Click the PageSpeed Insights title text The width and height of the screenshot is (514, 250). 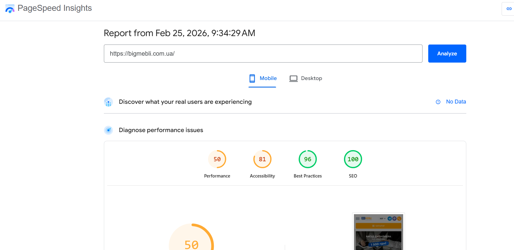(x=55, y=8)
